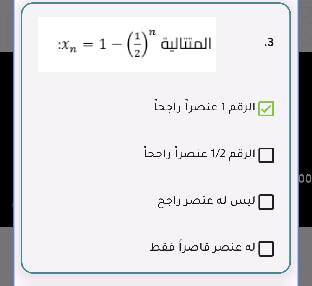Image resolution: width=312 pixels, height=286 pixels.
Task: Click the option label 'الرقم 1 عنصراً راجحاً'
Action: [205, 107]
